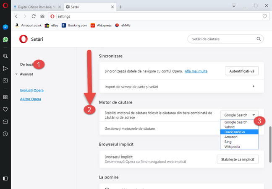Close the Setări tab
This screenshot has width=272, height=189.
point(112,7)
